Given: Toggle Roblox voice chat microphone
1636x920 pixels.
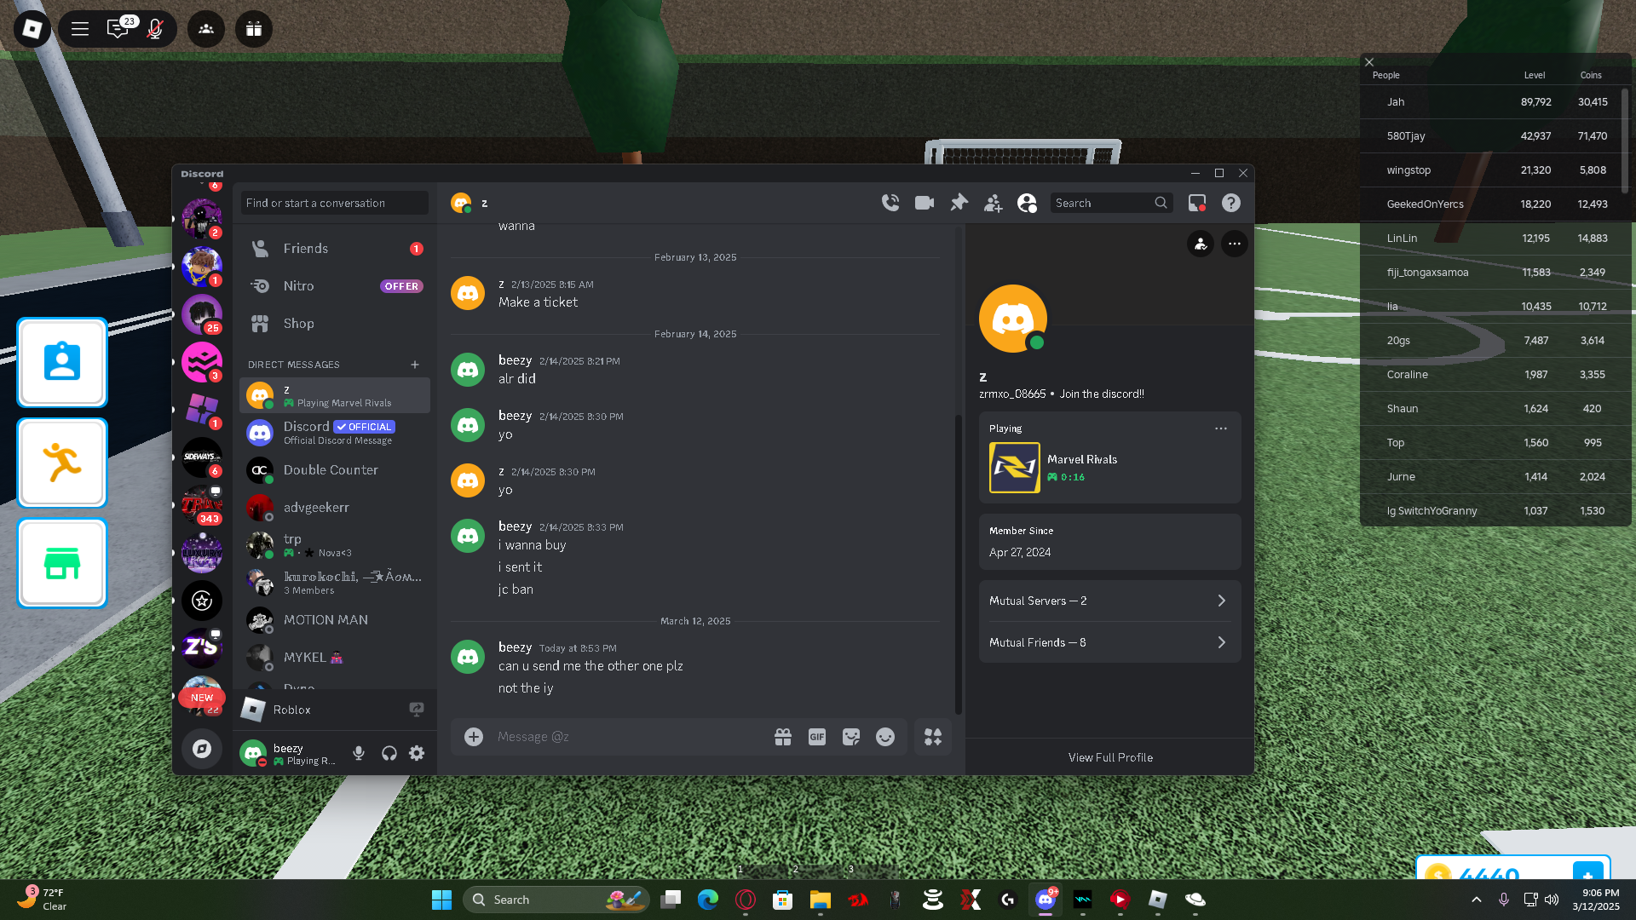Looking at the screenshot, I should click(x=155, y=29).
